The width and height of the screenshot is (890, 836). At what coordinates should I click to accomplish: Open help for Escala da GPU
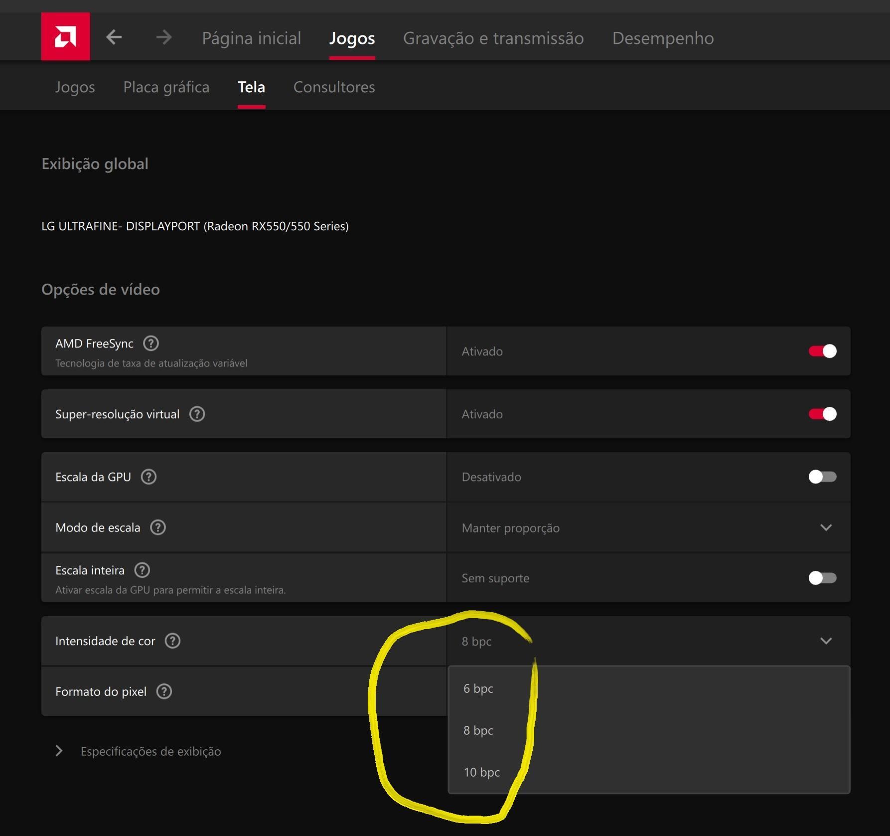click(x=148, y=477)
